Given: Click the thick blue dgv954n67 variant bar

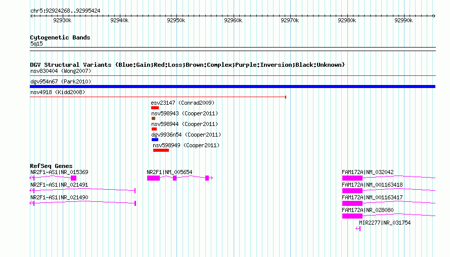Looking at the screenshot, I should [x=233, y=87].
